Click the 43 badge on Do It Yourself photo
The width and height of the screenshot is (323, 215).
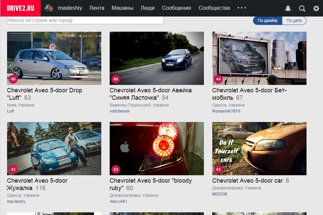tap(218, 170)
